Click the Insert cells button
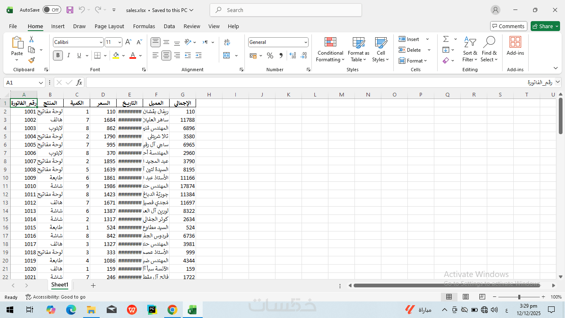Image resolution: width=565 pixels, height=318 pixels. coord(409,39)
